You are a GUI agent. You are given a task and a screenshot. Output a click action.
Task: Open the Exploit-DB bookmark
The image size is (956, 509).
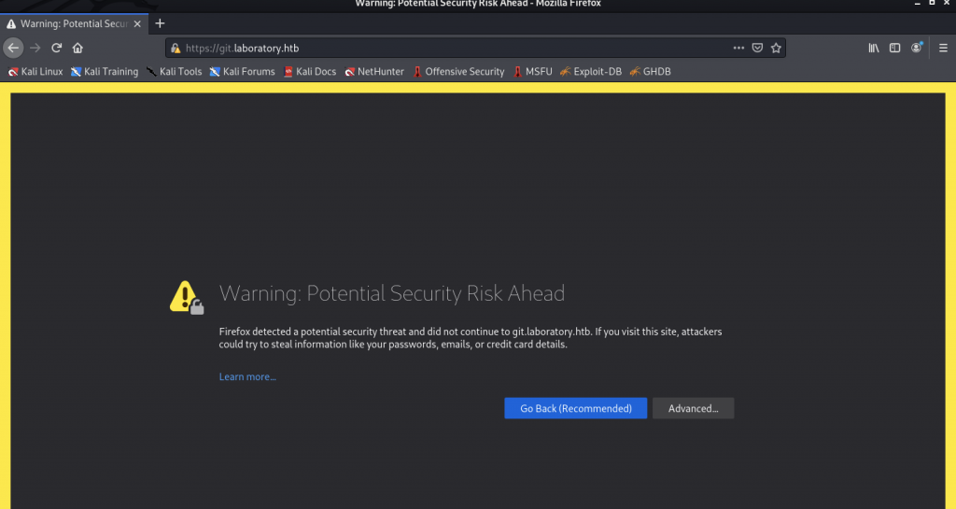[590, 71]
